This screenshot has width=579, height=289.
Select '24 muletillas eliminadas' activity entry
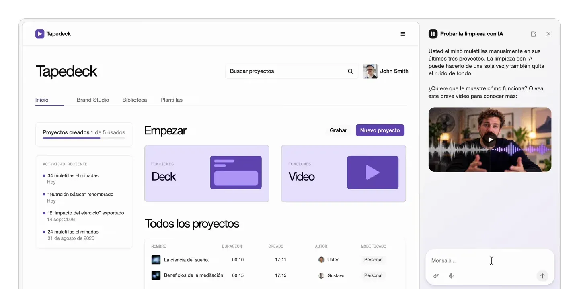[x=73, y=232]
